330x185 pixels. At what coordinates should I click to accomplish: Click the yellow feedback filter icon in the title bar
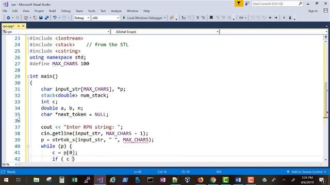[239, 4]
